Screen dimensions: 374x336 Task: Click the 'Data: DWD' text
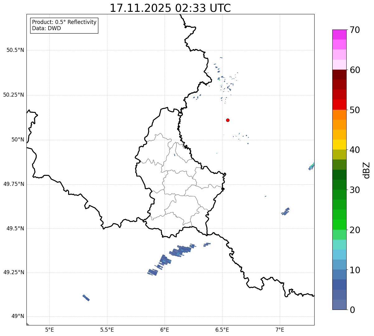point(46,28)
